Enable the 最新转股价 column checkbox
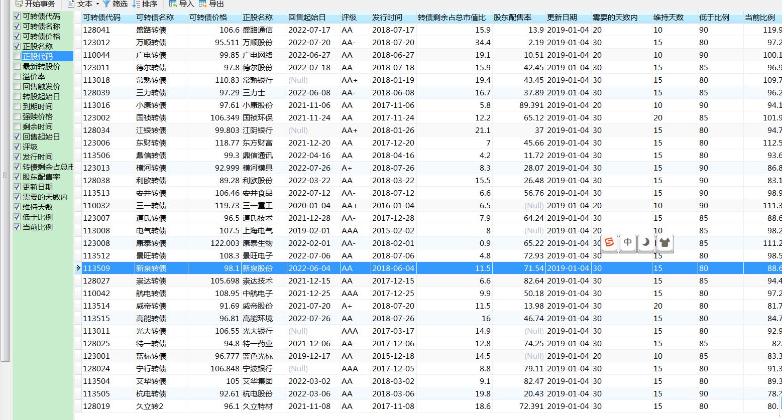This screenshot has height=420, width=782. [x=18, y=66]
